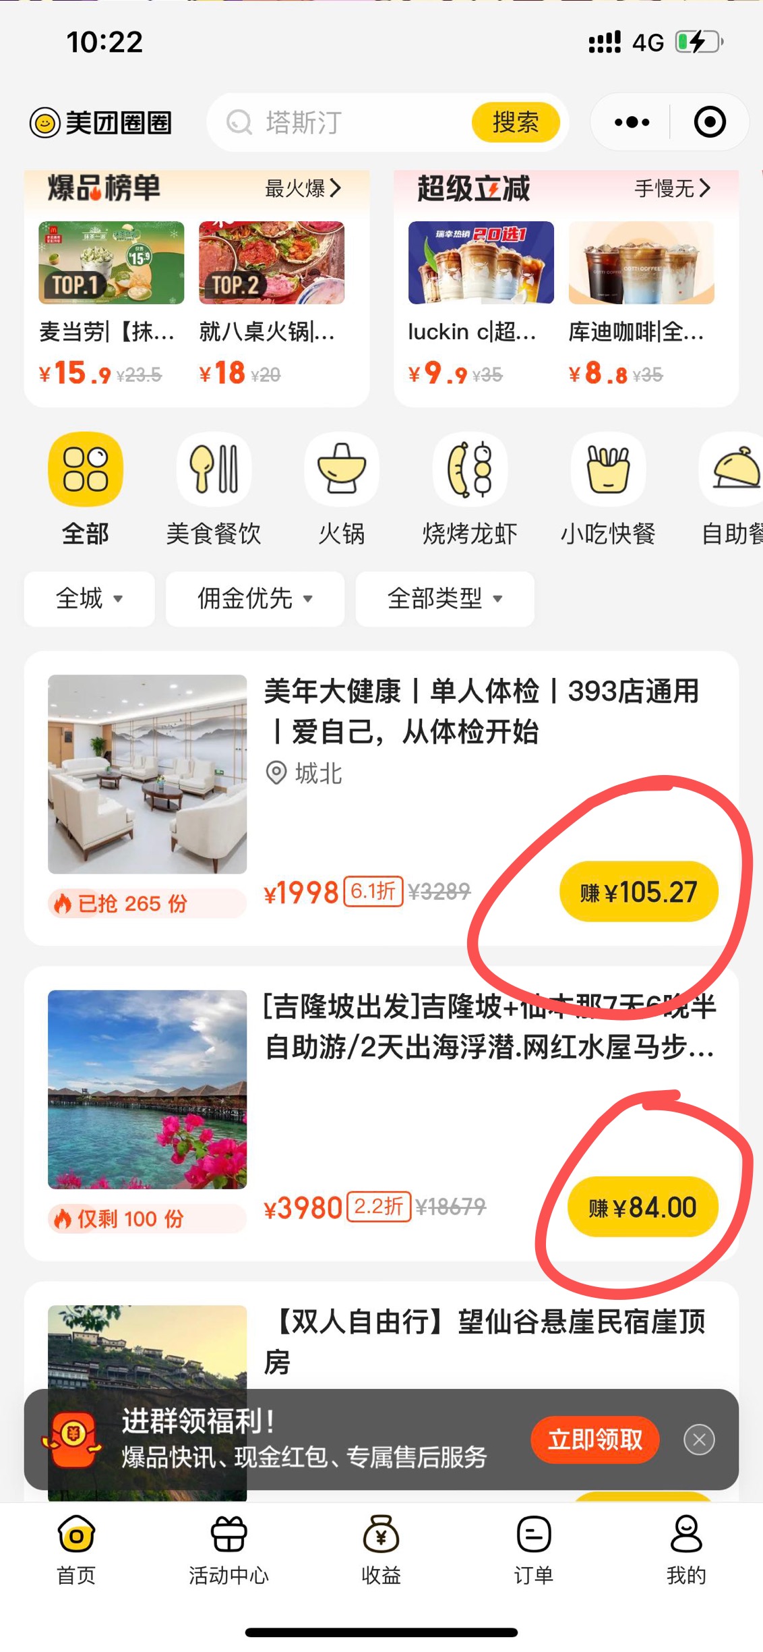Click the yellow 搜索 button

(x=516, y=122)
